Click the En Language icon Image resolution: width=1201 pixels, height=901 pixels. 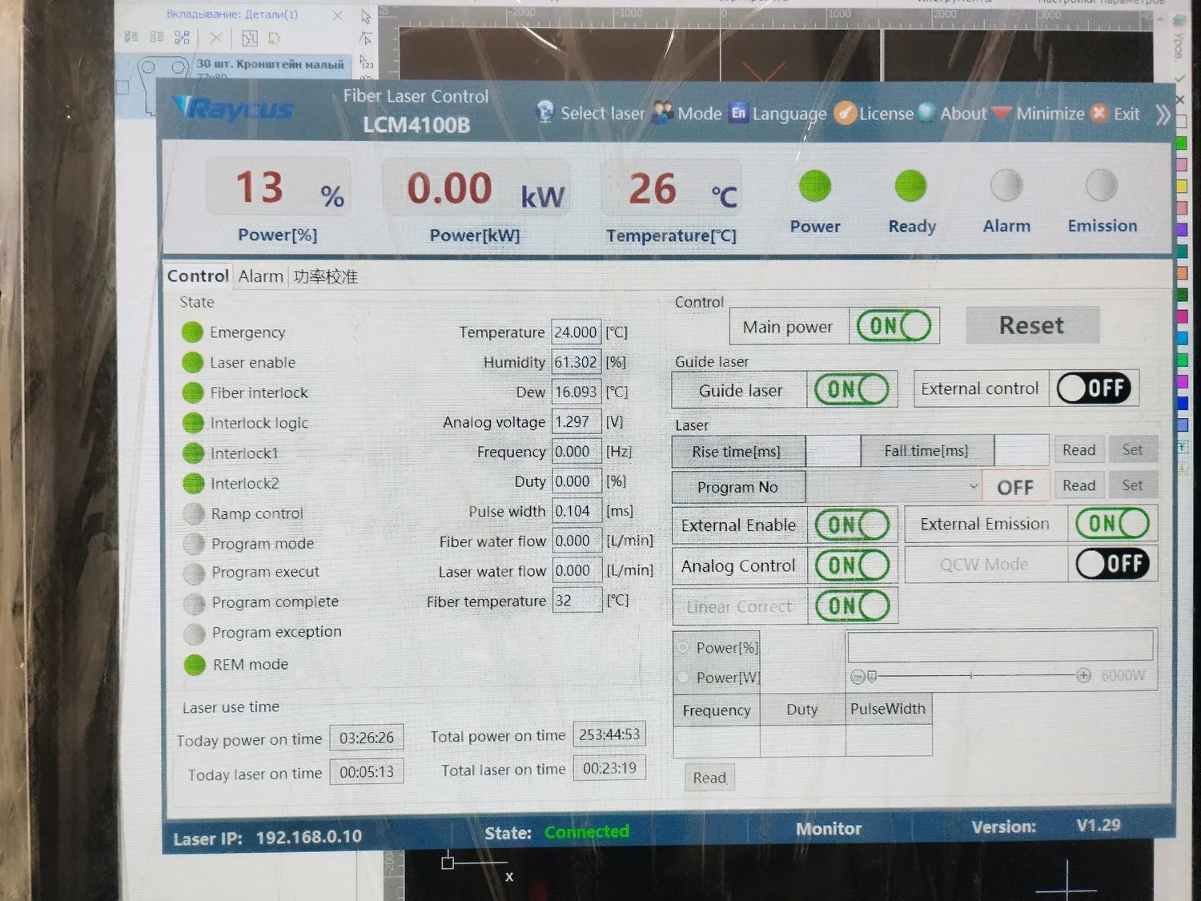(738, 113)
